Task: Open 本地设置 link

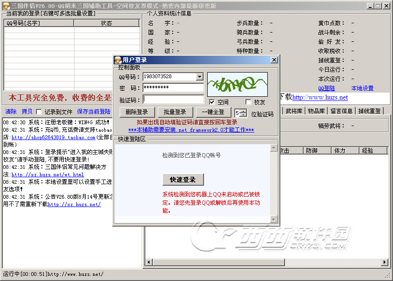Action: (x=362, y=88)
